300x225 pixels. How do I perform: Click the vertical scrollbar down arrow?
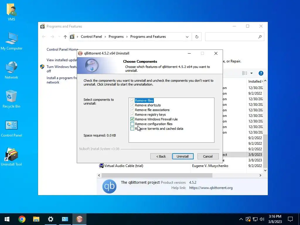pos(265,170)
